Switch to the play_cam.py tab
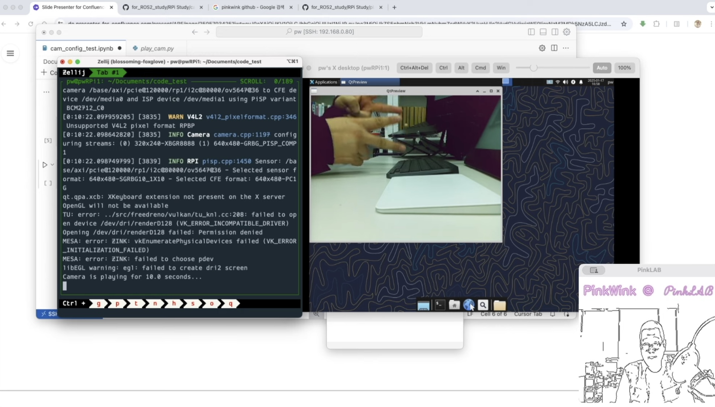715x407 pixels. pos(157,48)
